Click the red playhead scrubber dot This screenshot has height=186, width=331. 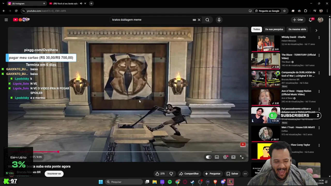(x=58, y=152)
